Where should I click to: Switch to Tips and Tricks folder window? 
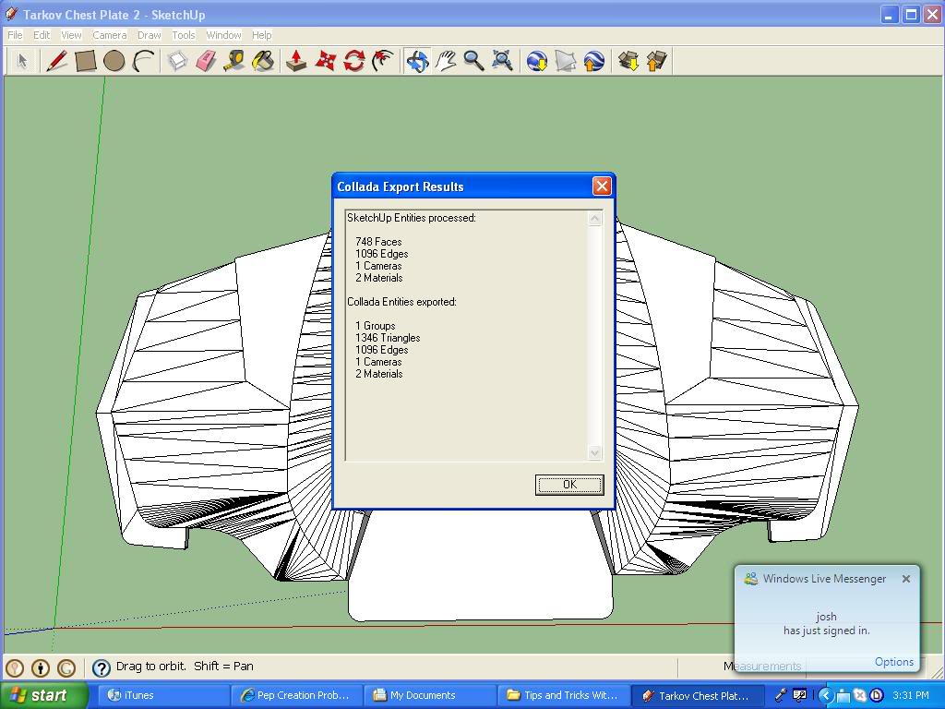point(564,696)
